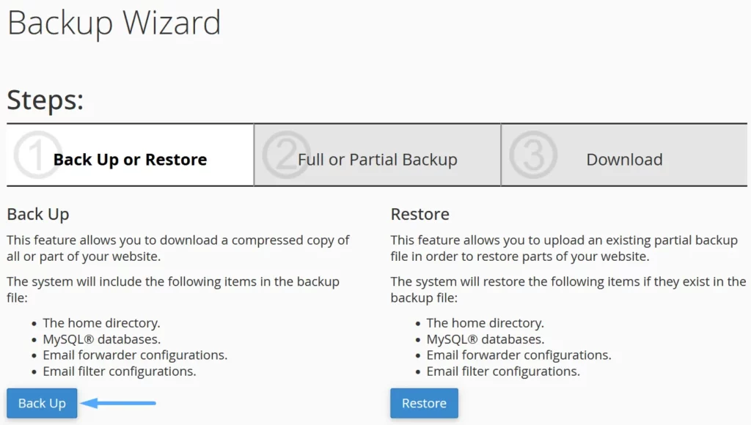This screenshot has width=751, height=425.
Task: Go to the Download step tab
Action: 624,160
